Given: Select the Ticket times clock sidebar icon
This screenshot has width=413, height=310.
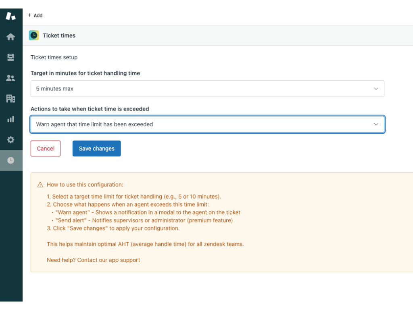Looking at the screenshot, I should [11, 160].
